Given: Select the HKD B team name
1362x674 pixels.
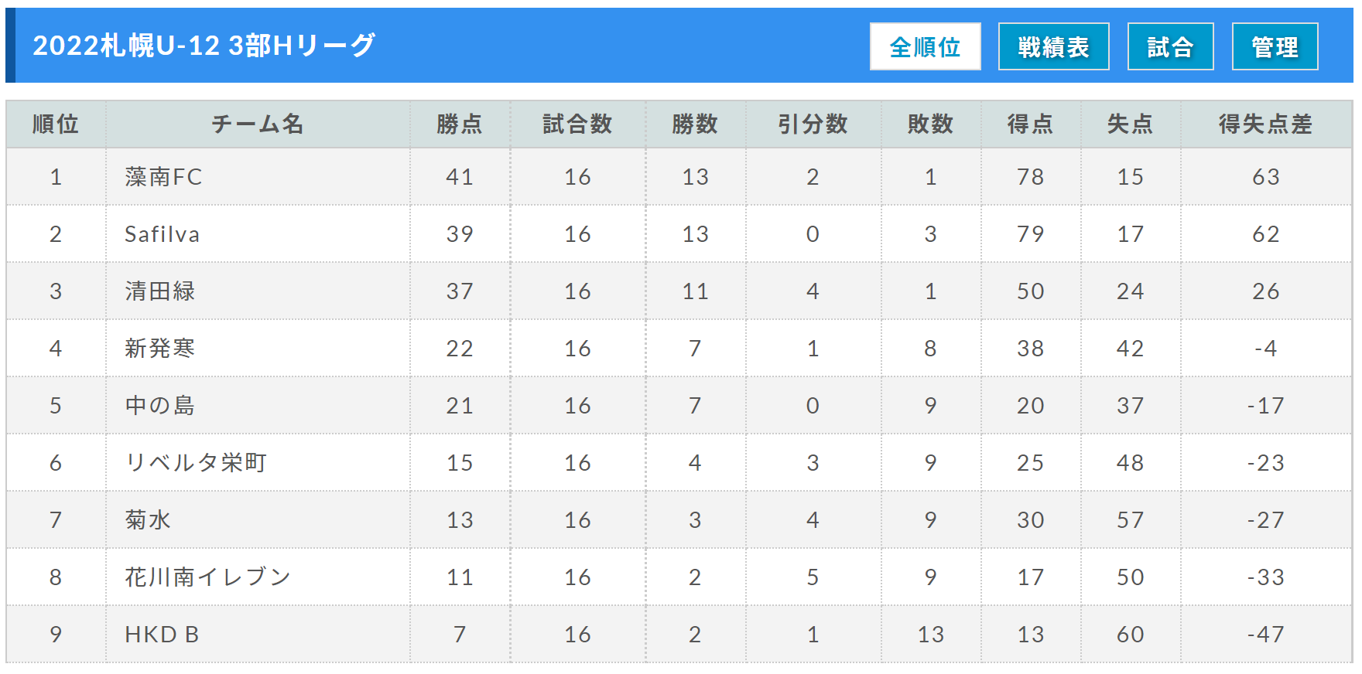Looking at the screenshot, I should coord(162,635).
